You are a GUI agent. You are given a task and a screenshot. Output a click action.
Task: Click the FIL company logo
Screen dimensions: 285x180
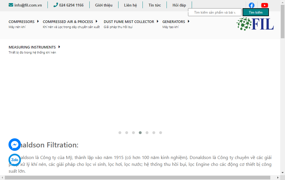coord(255,24)
